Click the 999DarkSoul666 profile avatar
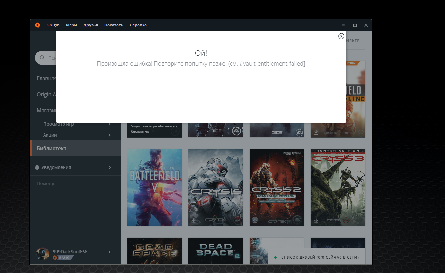This screenshot has height=273, width=445. [x=43, y=254]
